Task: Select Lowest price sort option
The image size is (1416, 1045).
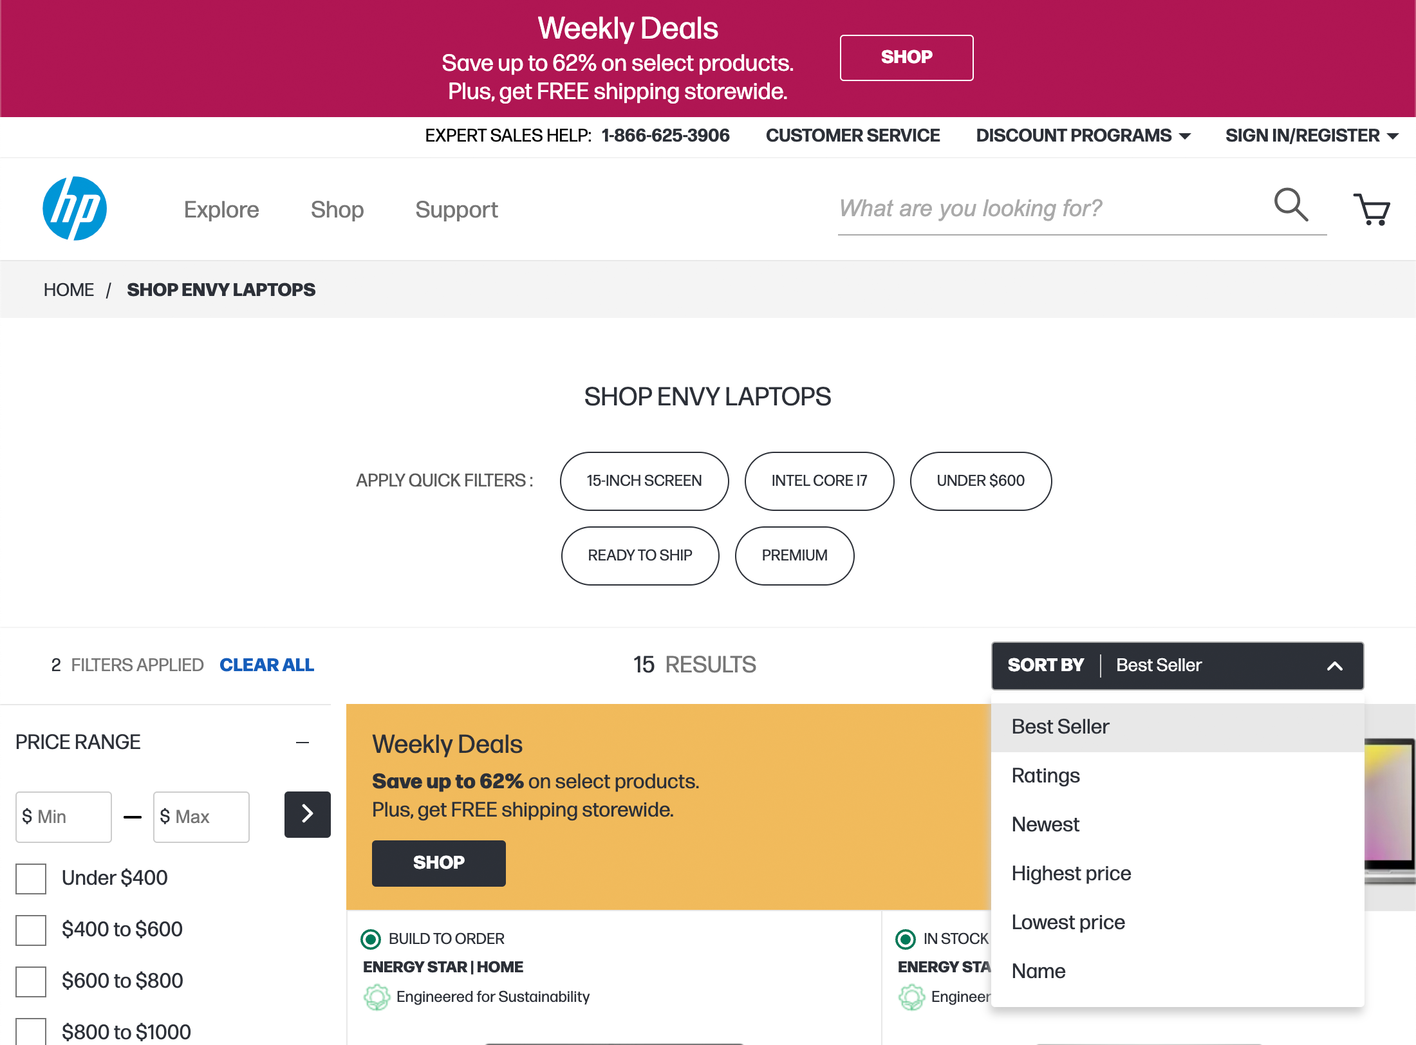Action: pyautogui.click(x=1068, y=922)
